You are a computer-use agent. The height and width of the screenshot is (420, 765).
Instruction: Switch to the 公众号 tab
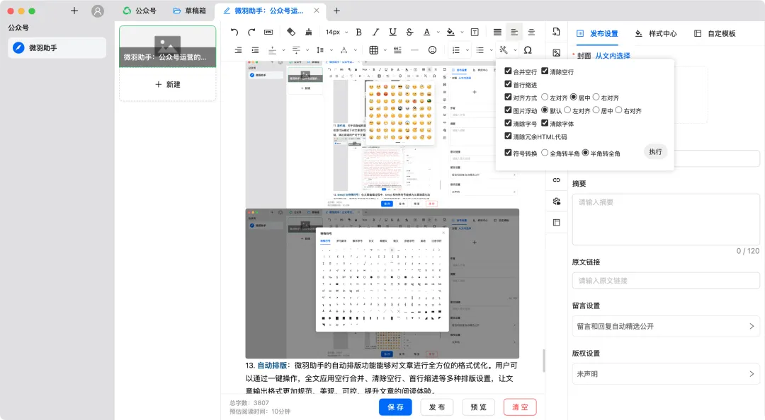tap(140, 11)
